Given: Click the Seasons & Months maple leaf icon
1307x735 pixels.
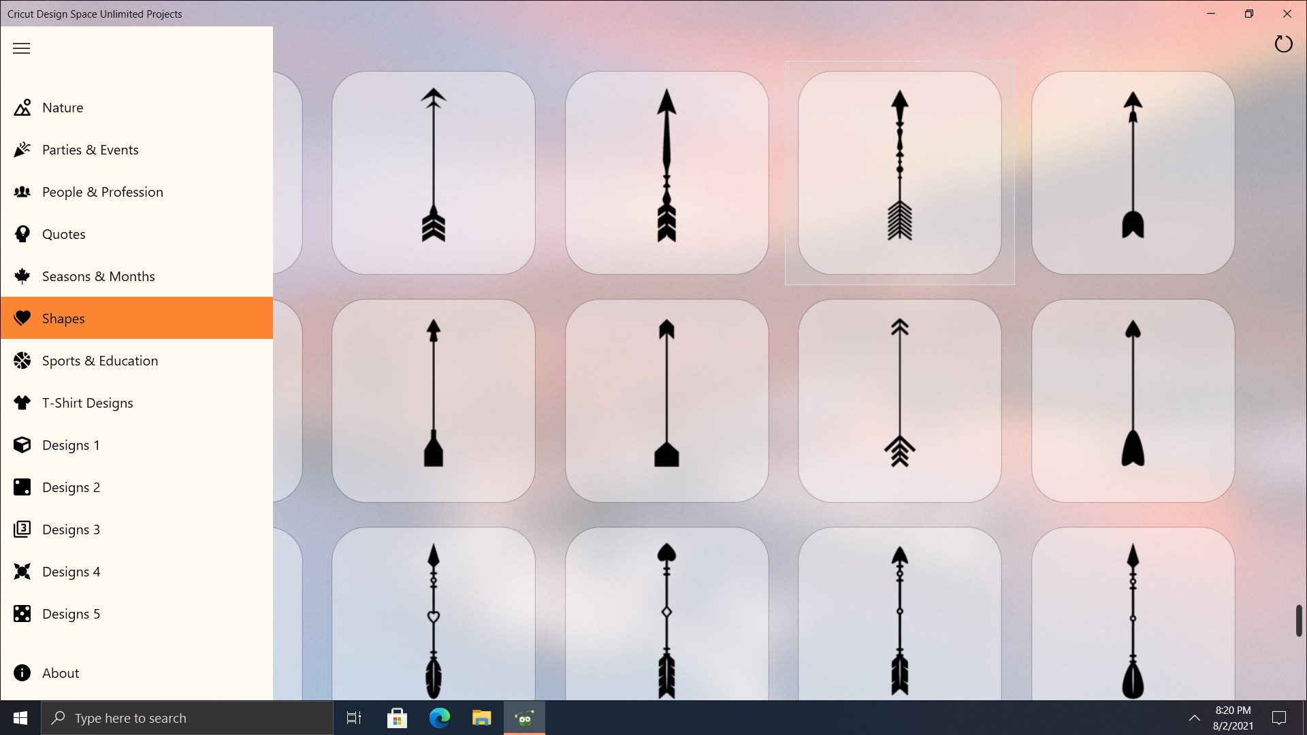Looking at the screenshot, I should coord(22,276).
